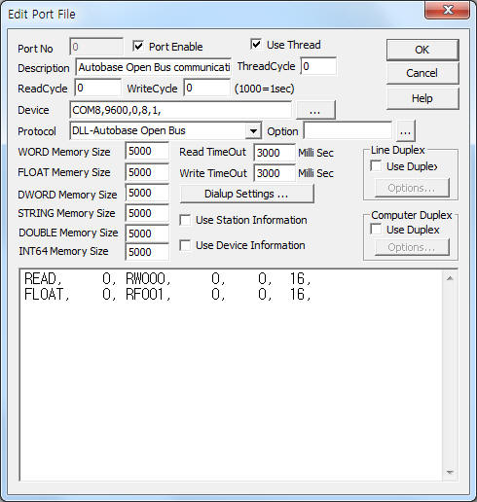
Task: Check Use Device Information option
Action: tap(185, 245)
